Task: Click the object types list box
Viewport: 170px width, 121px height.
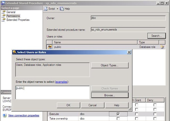Action: [53, 70]
